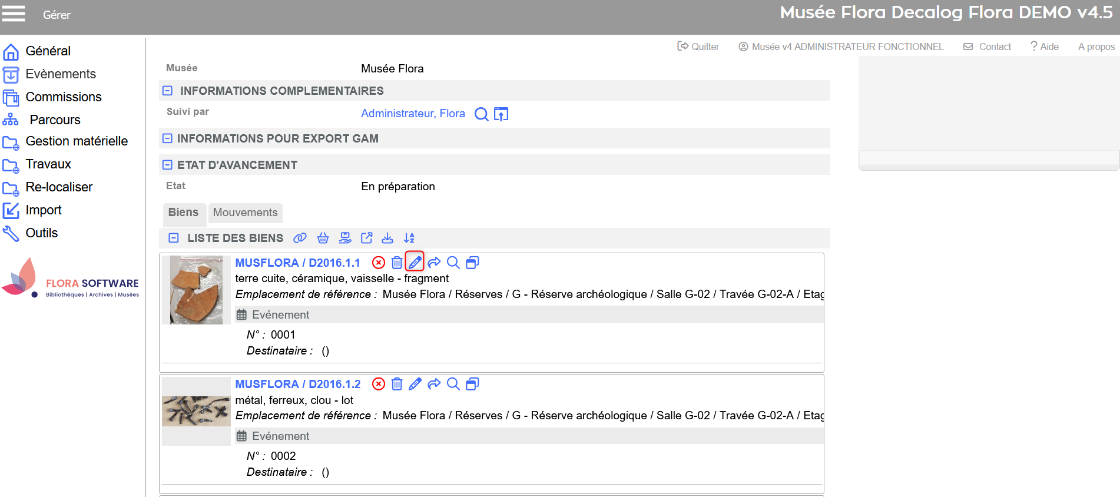
Task: Open the hamburger menu at top left
Action: (14, 14)
